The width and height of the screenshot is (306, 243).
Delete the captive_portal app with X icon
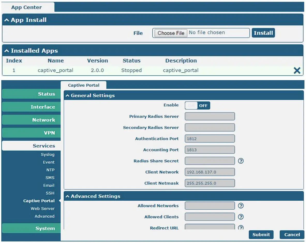tap(297, 71)
